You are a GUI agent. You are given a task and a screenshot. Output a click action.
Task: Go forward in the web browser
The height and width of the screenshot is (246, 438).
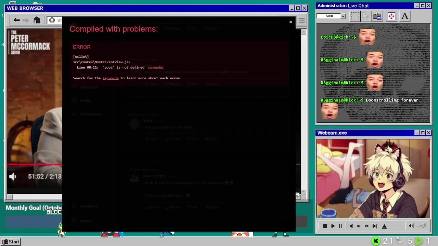[x=26, y=20]
